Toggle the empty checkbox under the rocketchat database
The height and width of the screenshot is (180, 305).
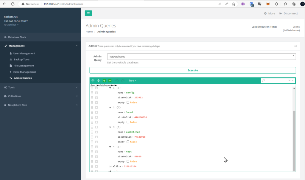[x=128, y=142]
